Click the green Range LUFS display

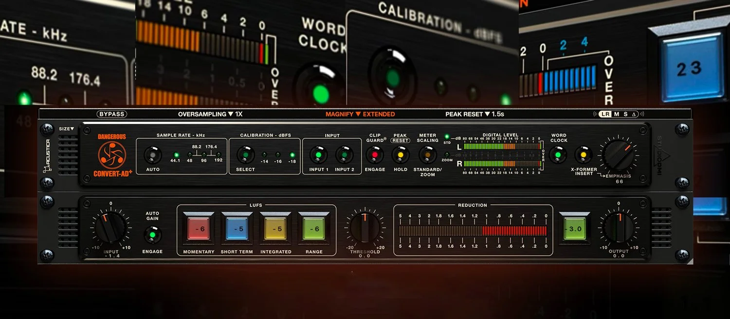pos(314,229)
